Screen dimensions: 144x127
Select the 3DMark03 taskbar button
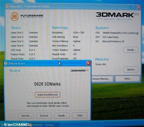click(43, 125)
